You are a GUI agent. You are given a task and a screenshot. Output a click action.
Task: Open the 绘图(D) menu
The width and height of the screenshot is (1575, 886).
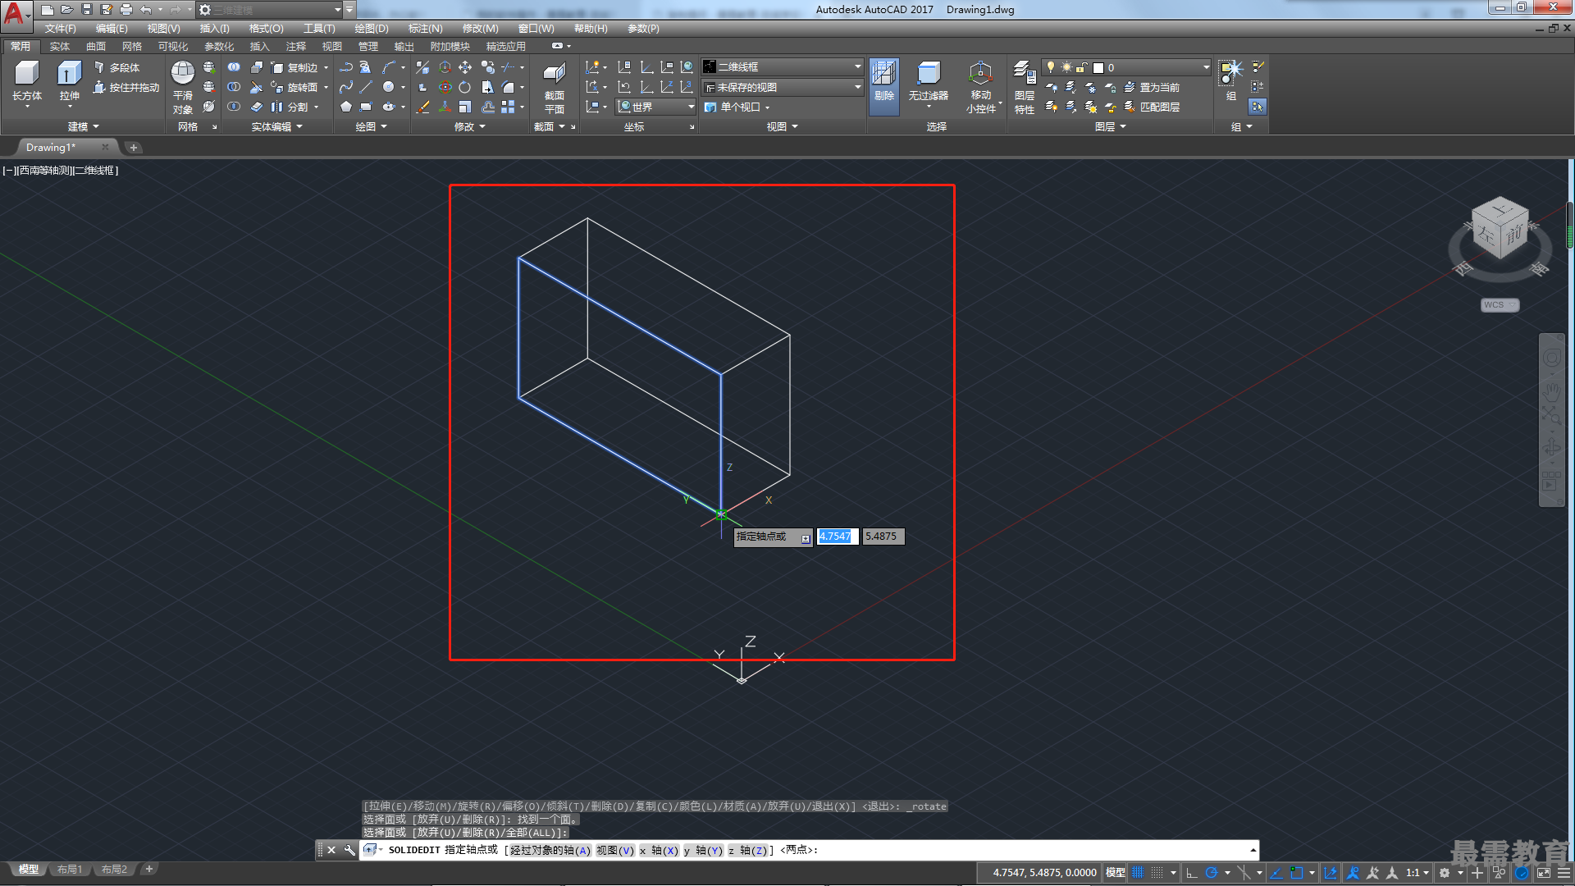coord(372,29)
